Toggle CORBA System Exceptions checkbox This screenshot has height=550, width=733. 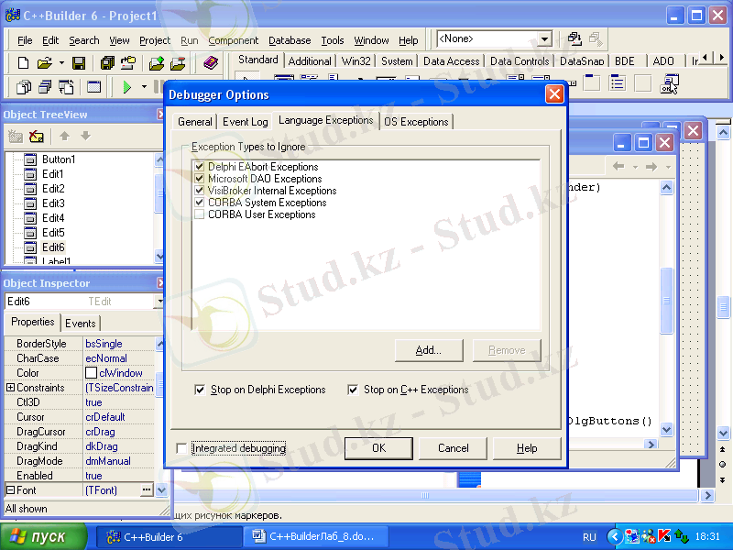pos(200,202)
